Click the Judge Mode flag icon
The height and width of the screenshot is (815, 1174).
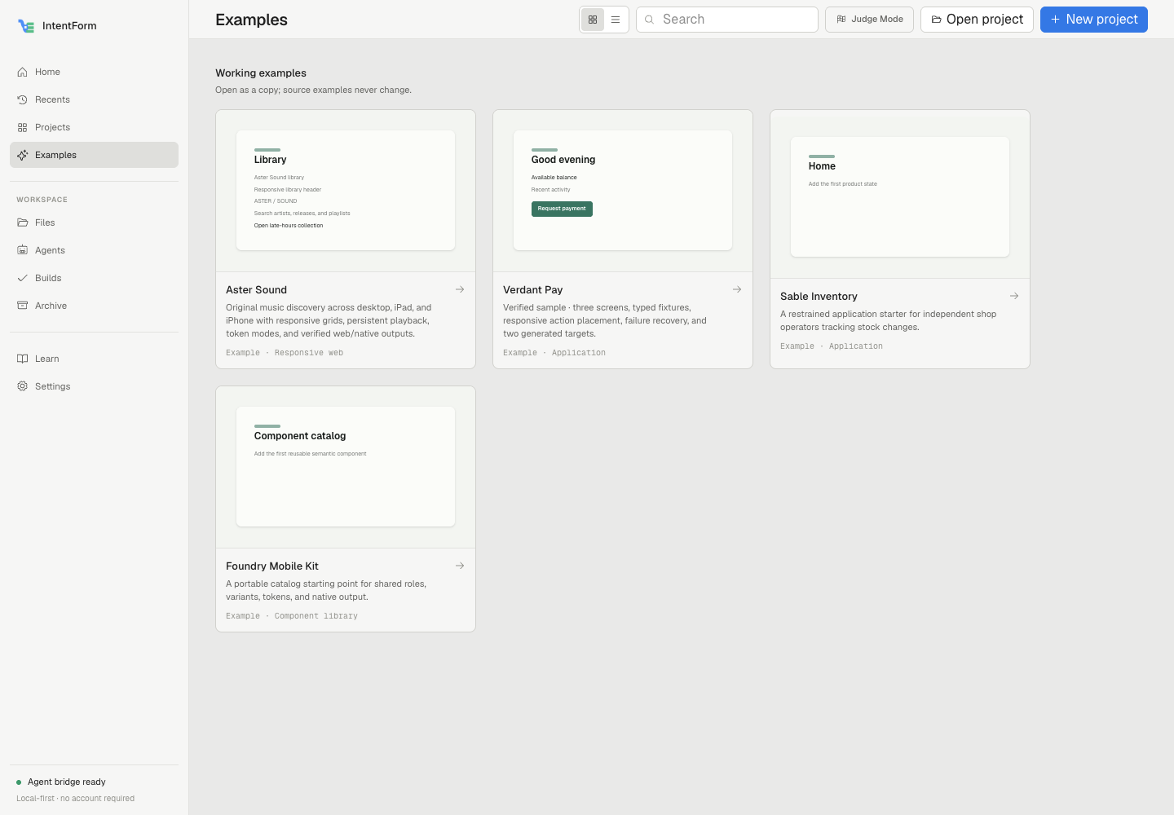(x=841, y=20)
